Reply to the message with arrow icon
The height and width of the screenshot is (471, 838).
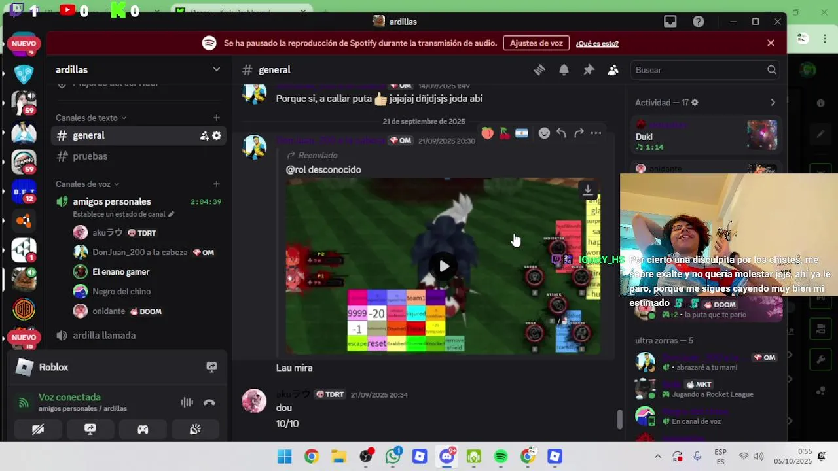[561, 133]
